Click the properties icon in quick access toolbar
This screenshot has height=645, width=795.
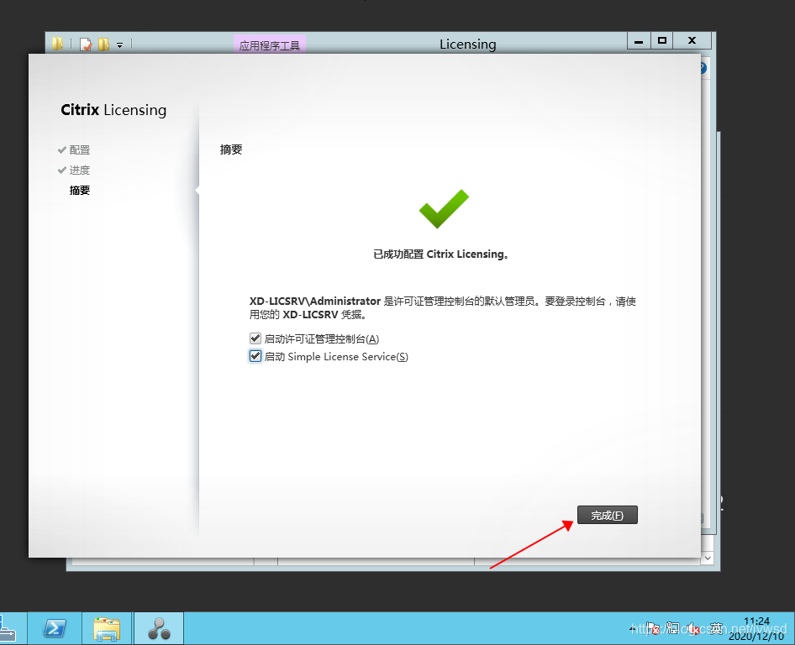[x=86, y=45]
